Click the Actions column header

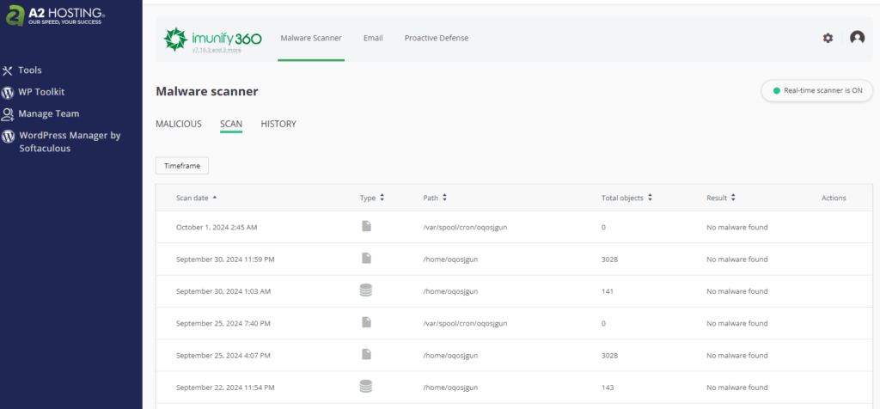834,198
